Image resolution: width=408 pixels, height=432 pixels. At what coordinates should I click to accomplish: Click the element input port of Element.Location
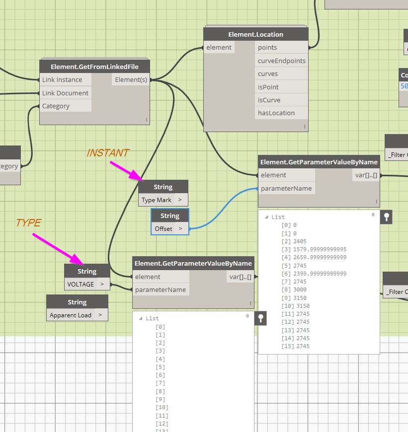pos(219,47)
